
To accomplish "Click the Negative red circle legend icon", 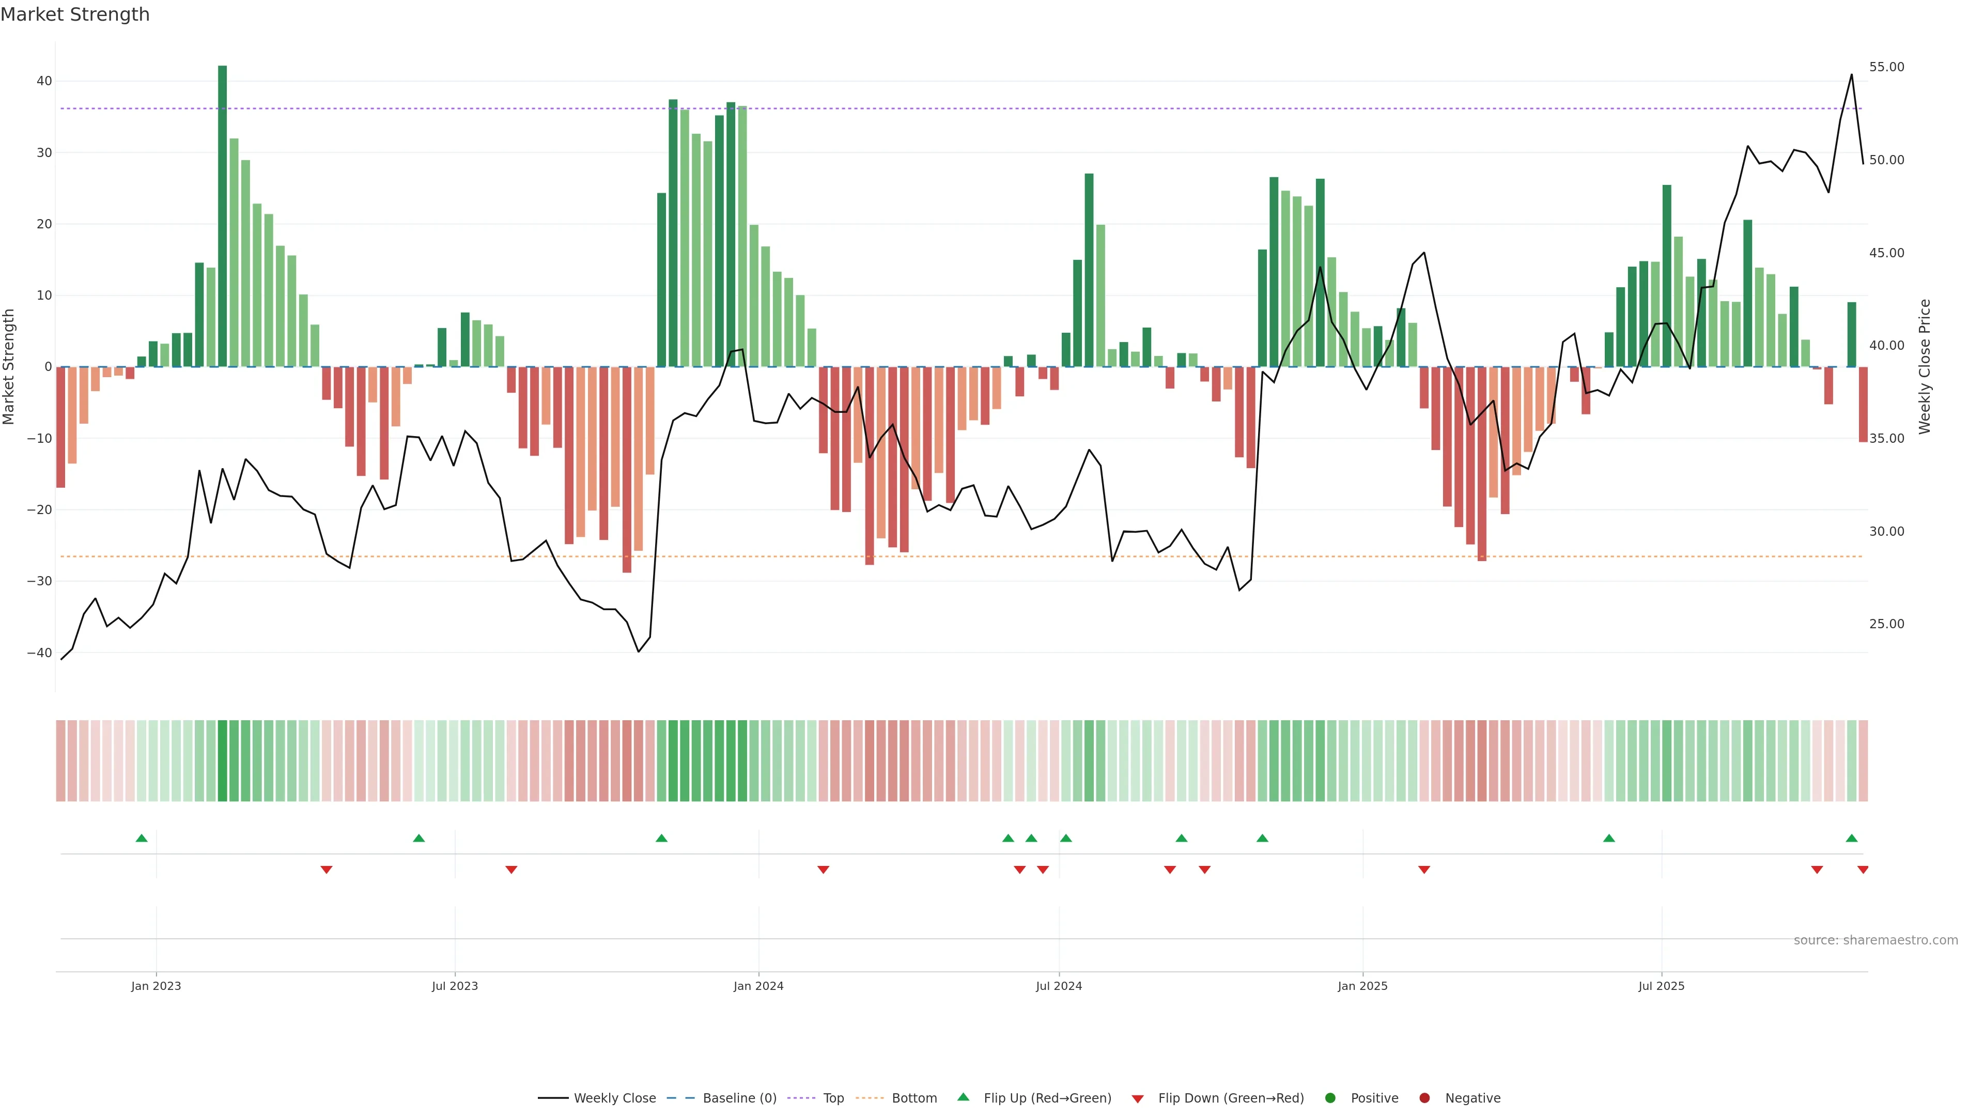I will click(x=1424, y=1097).
